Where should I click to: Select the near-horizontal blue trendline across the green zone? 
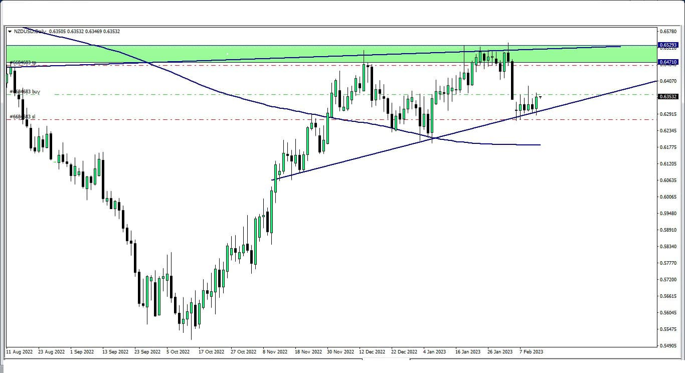pyautogui.click(x=313, y=56)
